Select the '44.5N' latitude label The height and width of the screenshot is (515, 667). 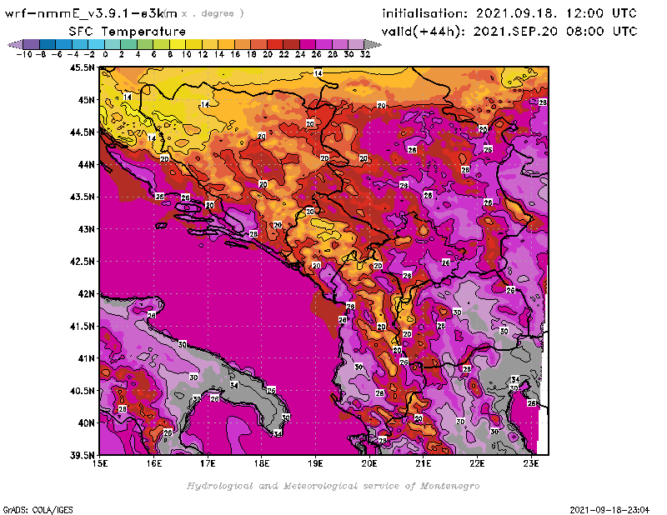coord(83,132)
